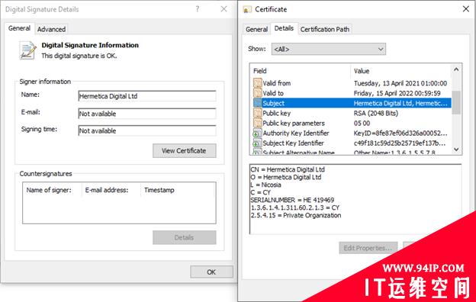Click the Public key field icon

(x=257, y=113)
